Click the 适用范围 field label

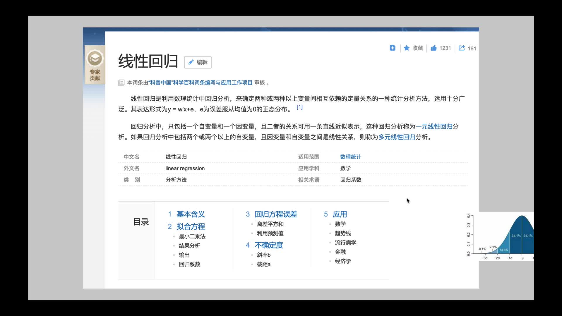pos(309,157)
